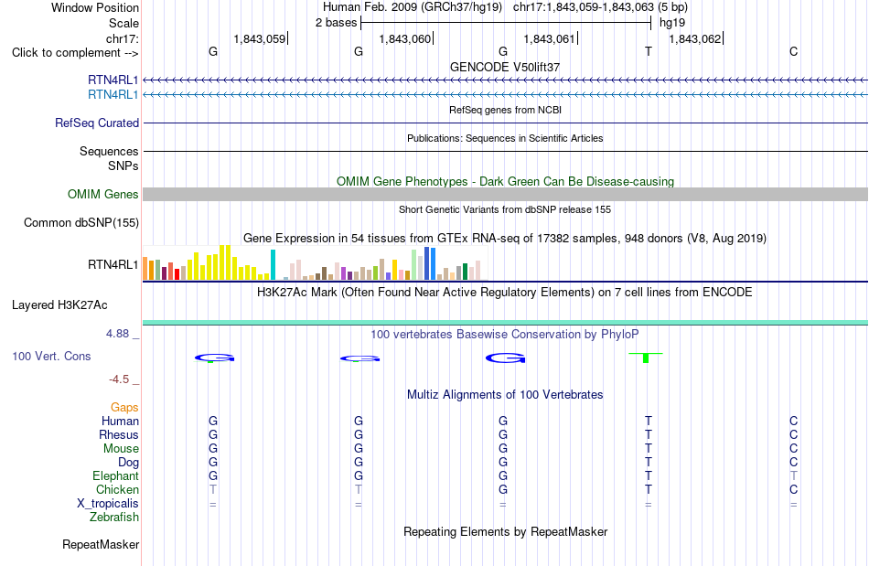
Task: Open the OMIM Genes track label
Action: (x=103, y=195)
